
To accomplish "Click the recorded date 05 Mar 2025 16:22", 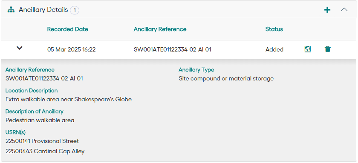I will [71, 49].
